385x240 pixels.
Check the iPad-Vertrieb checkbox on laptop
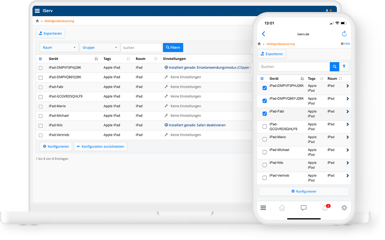(x=41, y=135)
